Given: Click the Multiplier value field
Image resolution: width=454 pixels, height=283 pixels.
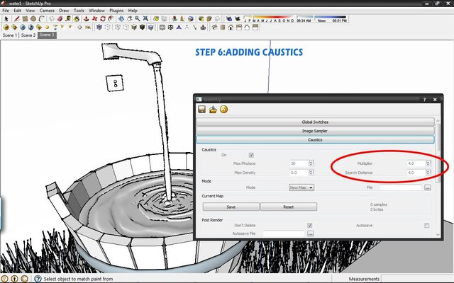Looking at the screenshot, I should 416,163.
